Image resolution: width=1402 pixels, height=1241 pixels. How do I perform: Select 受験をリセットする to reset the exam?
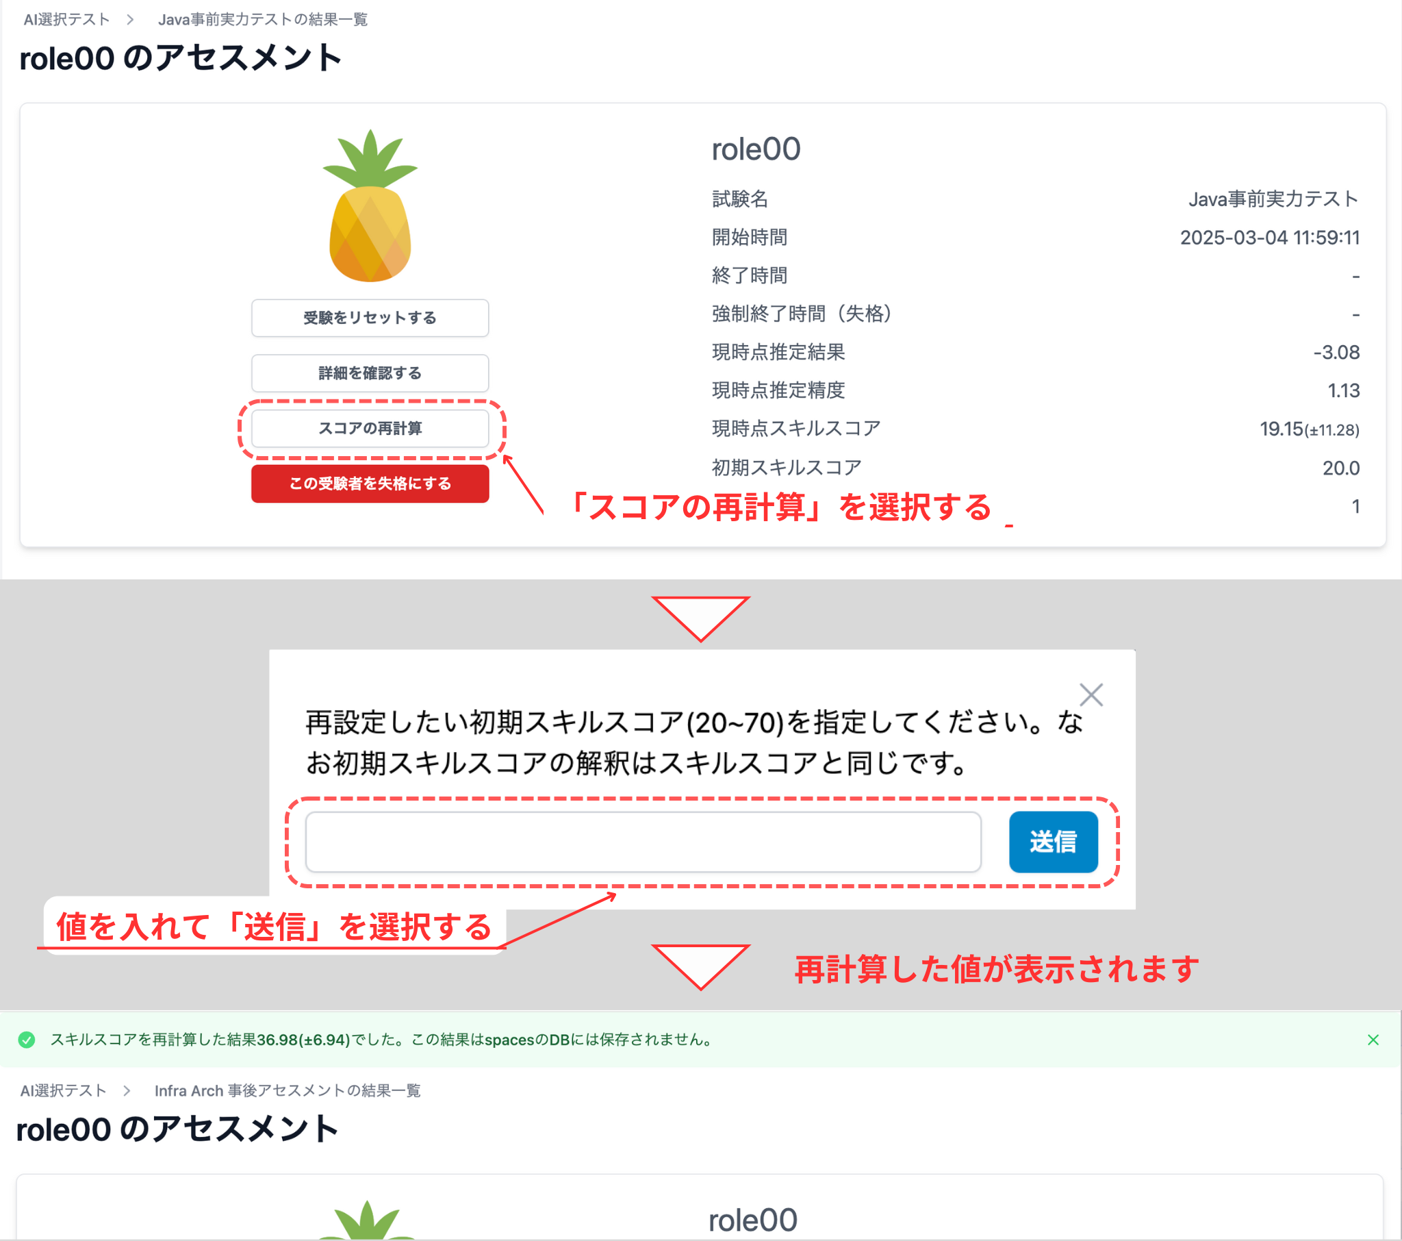[x=370, y=318]
